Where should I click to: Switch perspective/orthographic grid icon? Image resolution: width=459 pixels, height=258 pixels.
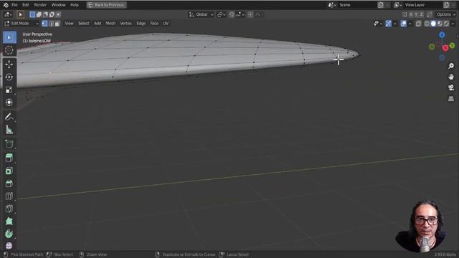tap(451, 99)
